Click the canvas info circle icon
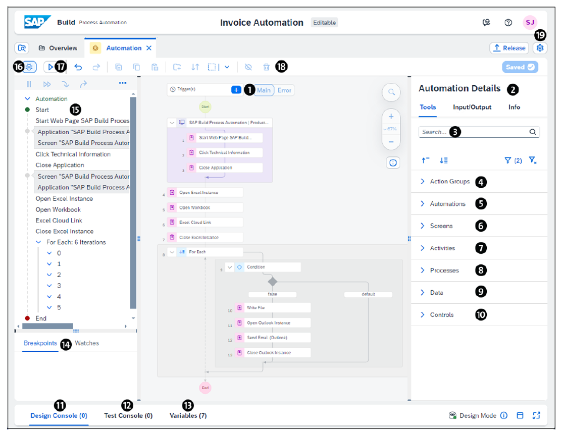Screen dimensions: 562x434 [393, 163]
